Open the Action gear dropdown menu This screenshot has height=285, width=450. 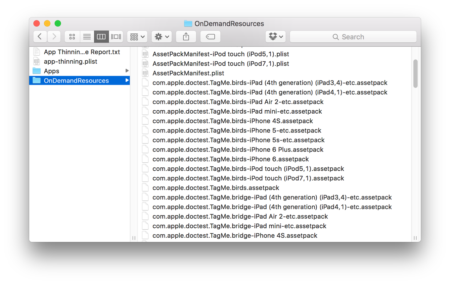[161, 36]
